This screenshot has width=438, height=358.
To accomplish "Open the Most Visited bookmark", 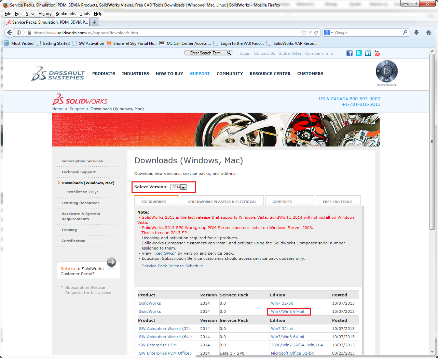I will (19, 43).
